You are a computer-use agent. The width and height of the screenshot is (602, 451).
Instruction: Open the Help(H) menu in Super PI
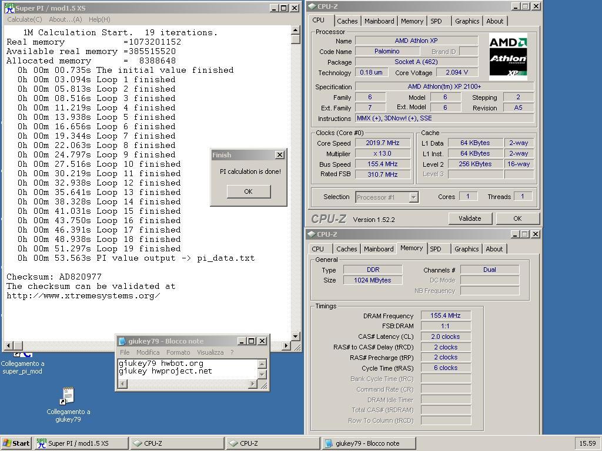click(99, 19)
